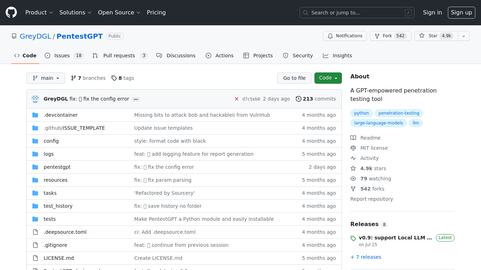Click Report repository
This screenshot has height=270, width=481.
tap(371, 199)
